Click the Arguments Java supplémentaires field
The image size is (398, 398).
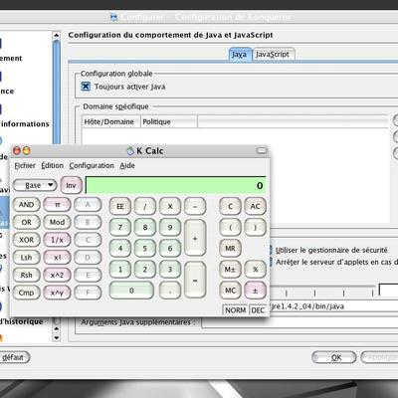pyautogui.click(x=299, y=322)
